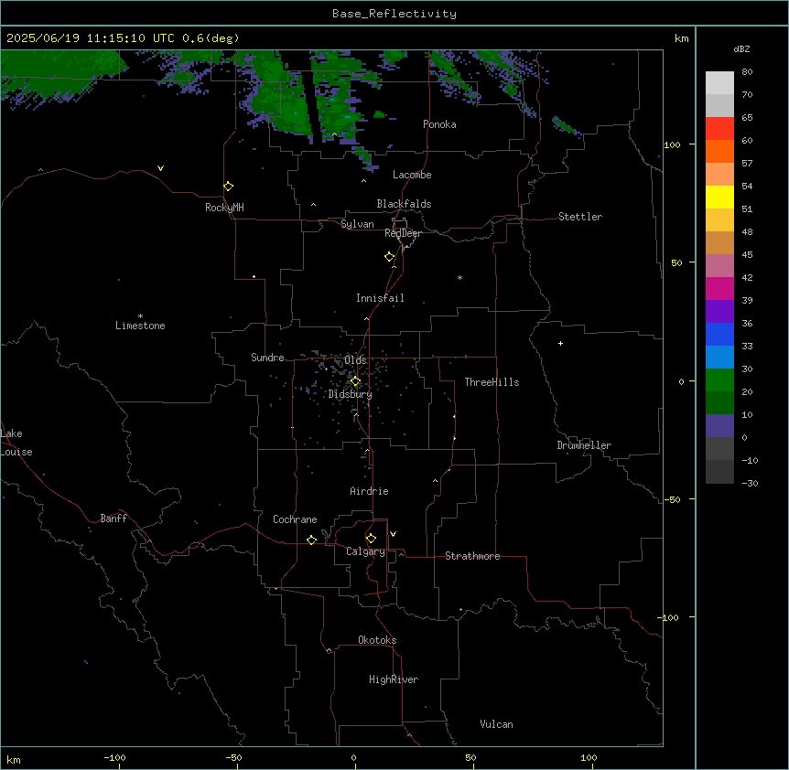Click the Calgary city label
Screen dimensions: 789x770
click(366, 551)
